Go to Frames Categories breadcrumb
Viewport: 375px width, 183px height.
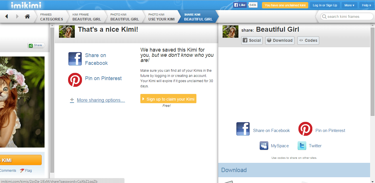[51, 17]
